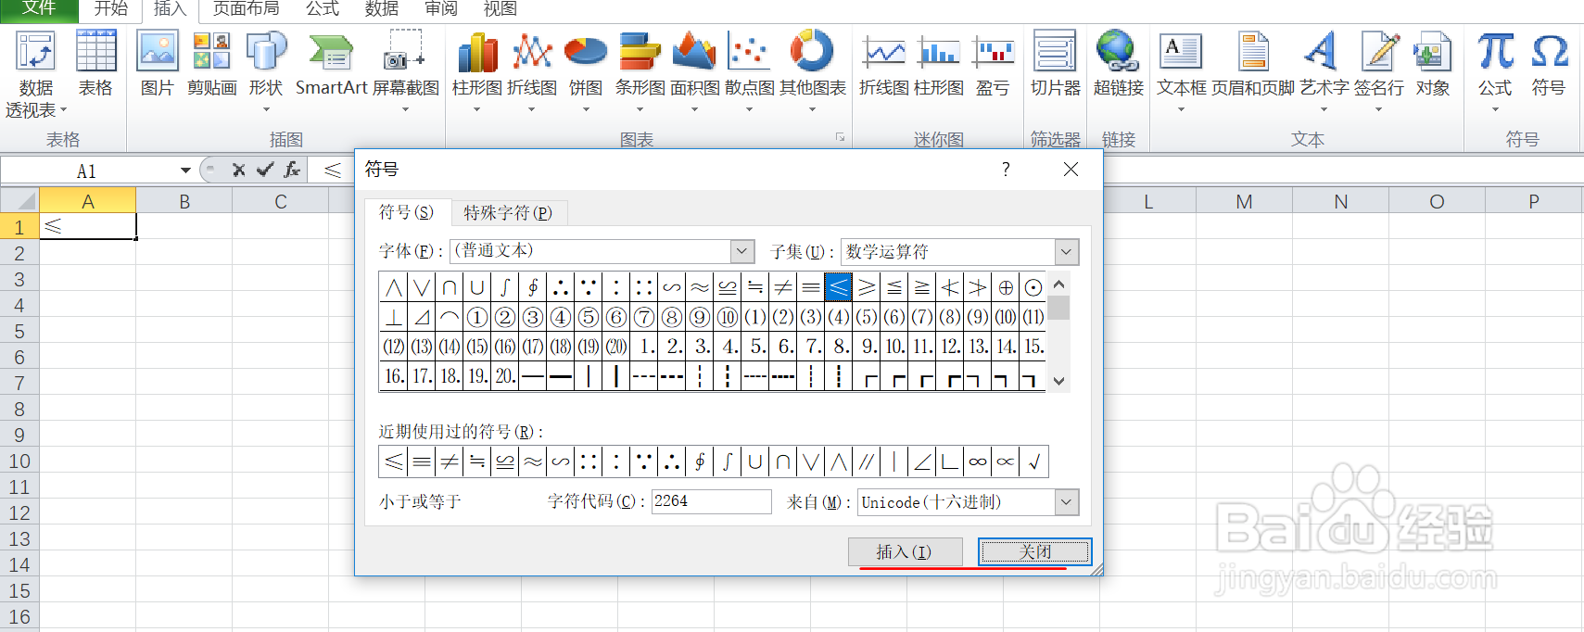Click the Select All corner button
The width and height of the screenshot is (1584, 632).
(19, 201)
